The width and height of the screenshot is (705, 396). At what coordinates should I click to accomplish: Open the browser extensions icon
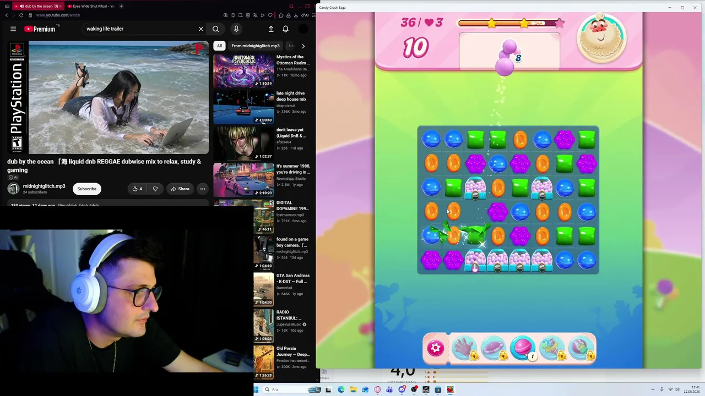pyautogui.click(x=281, y=15)
